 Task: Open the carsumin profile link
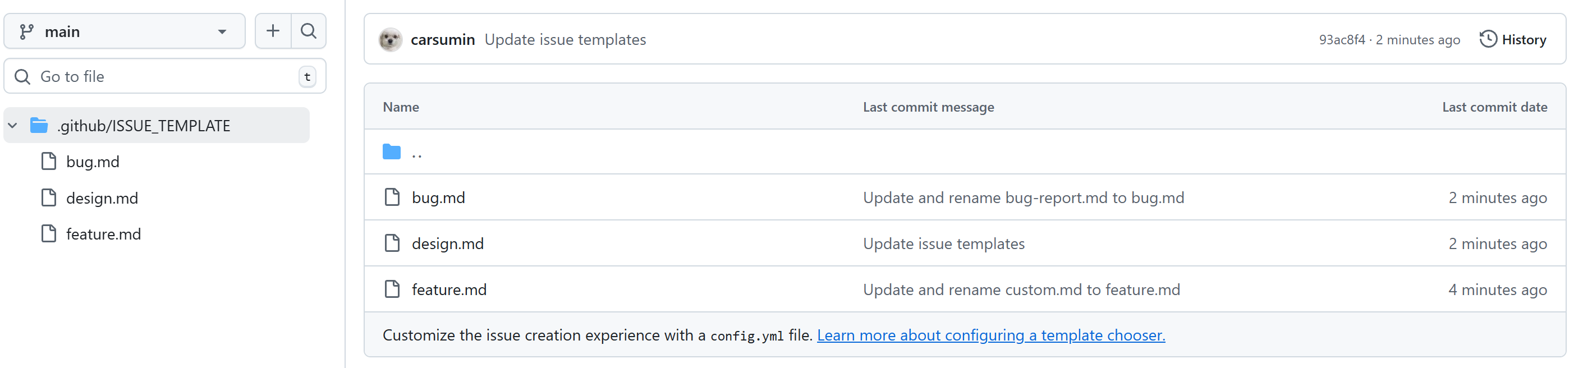click(x=442, y=40)
